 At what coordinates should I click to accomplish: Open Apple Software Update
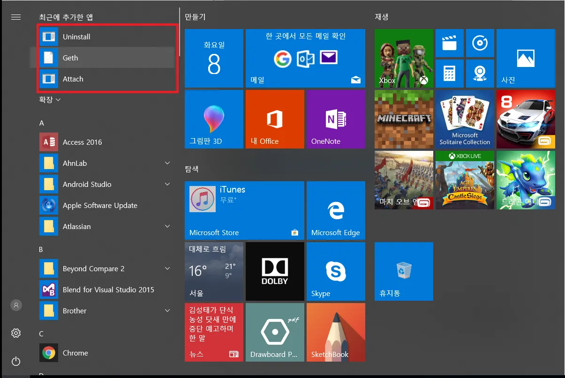coord(106,205)
